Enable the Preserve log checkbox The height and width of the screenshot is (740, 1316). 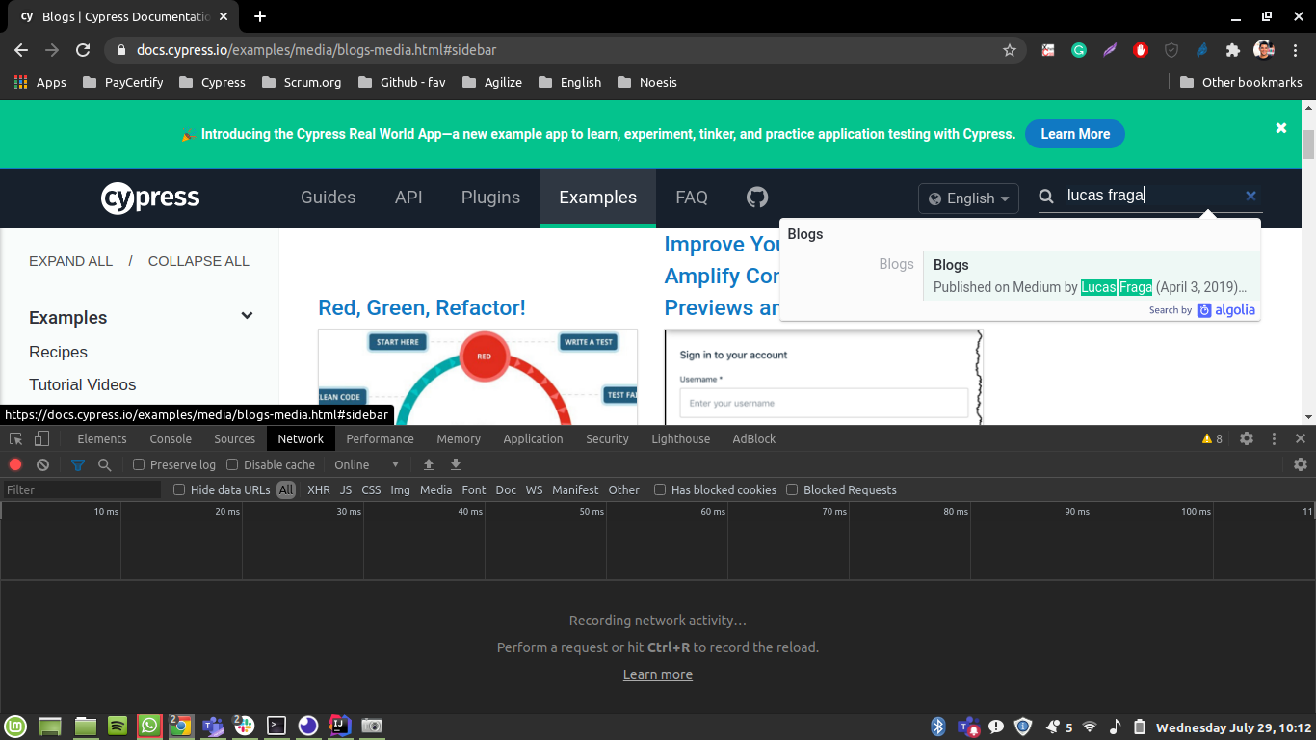(139, 464)
